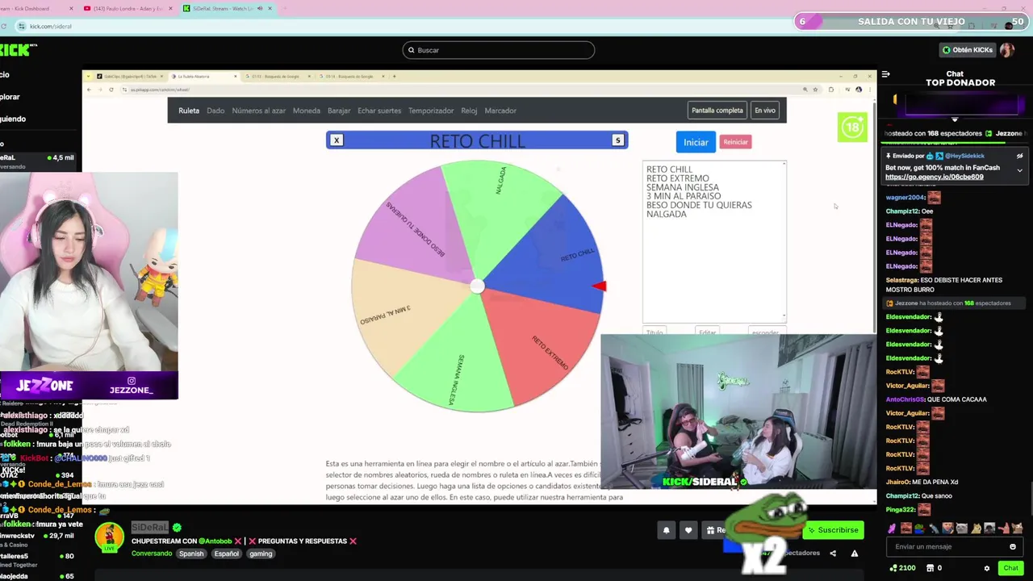Click the Obtén KICKs button

coord(968,50)
